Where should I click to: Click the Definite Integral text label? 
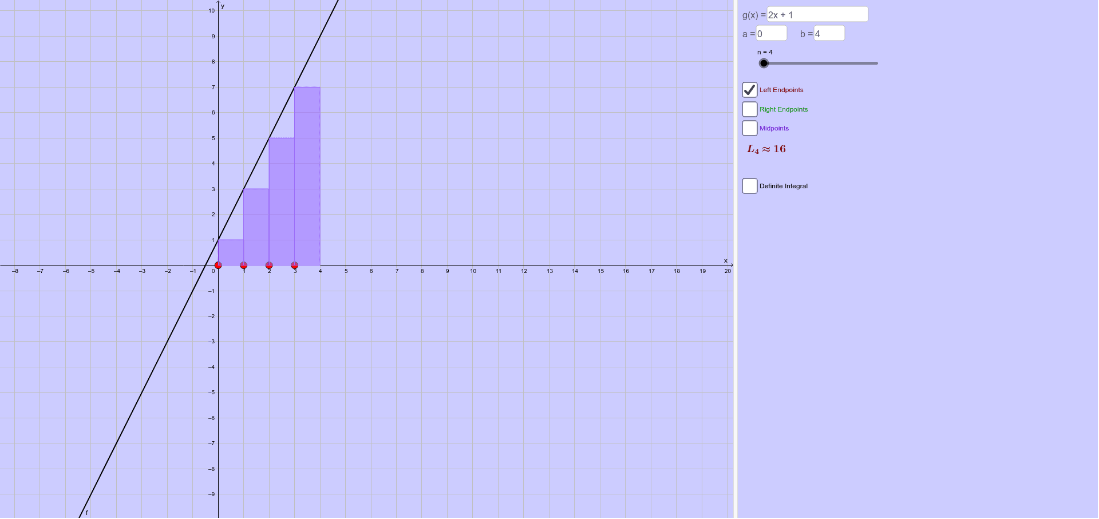pos(784,186)
